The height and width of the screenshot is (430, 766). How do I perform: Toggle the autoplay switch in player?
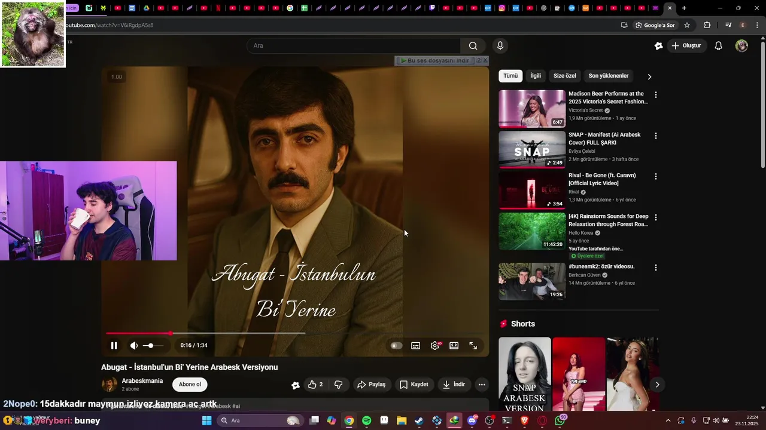[x=396, y=346]
